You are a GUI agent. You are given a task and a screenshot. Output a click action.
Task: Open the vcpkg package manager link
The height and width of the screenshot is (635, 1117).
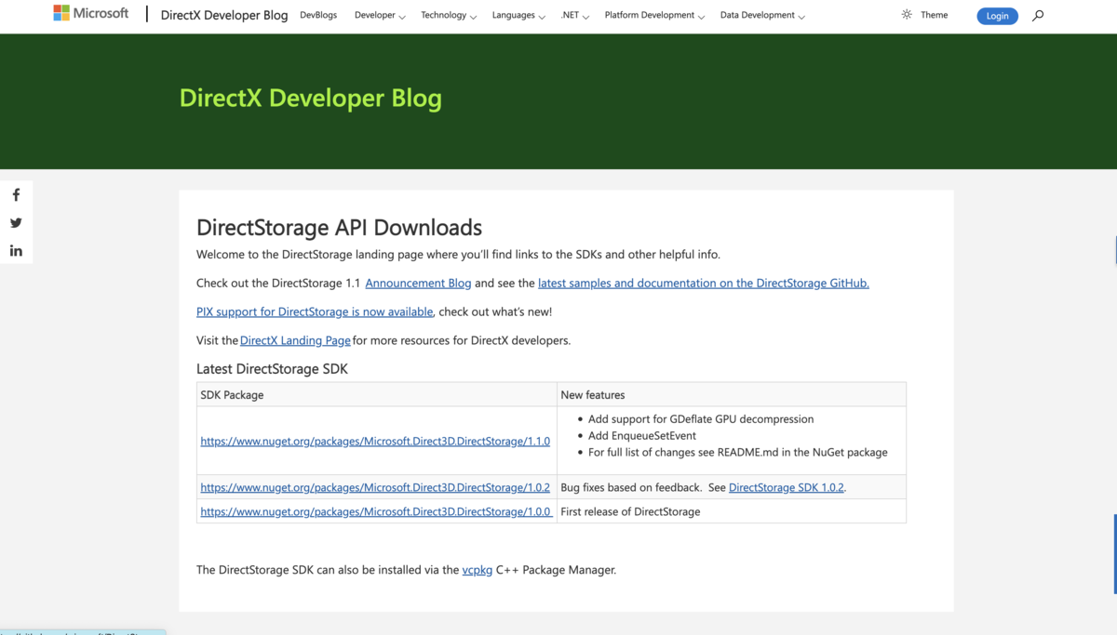(x=478, y=570)
